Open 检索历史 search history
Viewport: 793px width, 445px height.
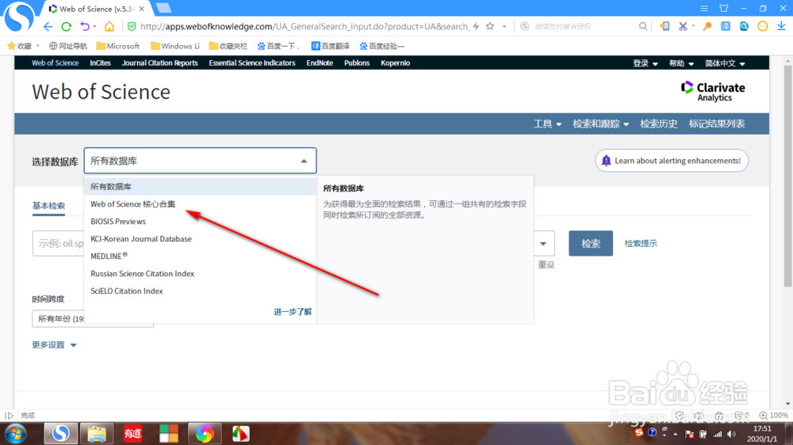[x=658, y=124]
